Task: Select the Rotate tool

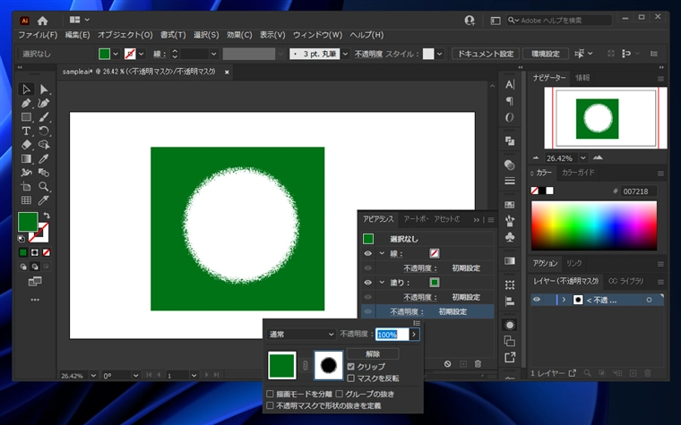Action: coord(44,131)
